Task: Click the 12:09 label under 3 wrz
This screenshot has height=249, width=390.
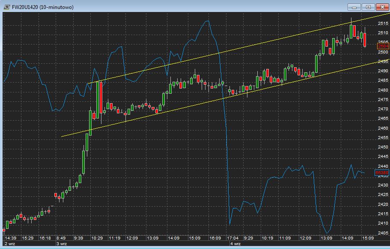Action: [x=132, y=238]
